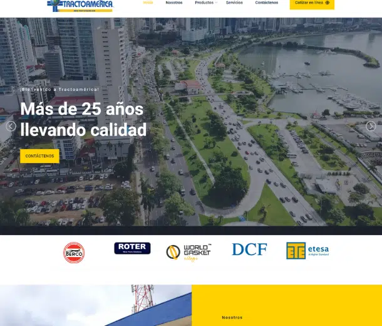
Task: Show previous slide with left arrow
Action: click(11, 126)
